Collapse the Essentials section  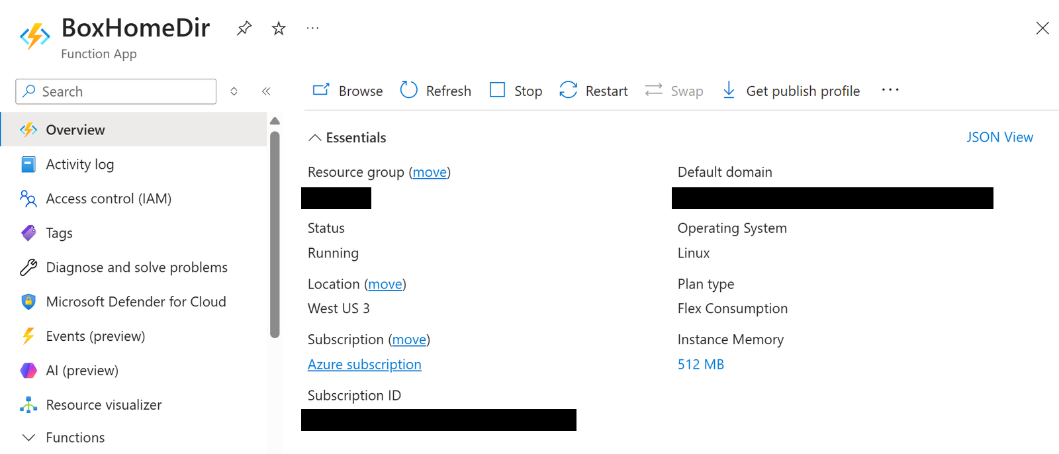click(347, 138)
